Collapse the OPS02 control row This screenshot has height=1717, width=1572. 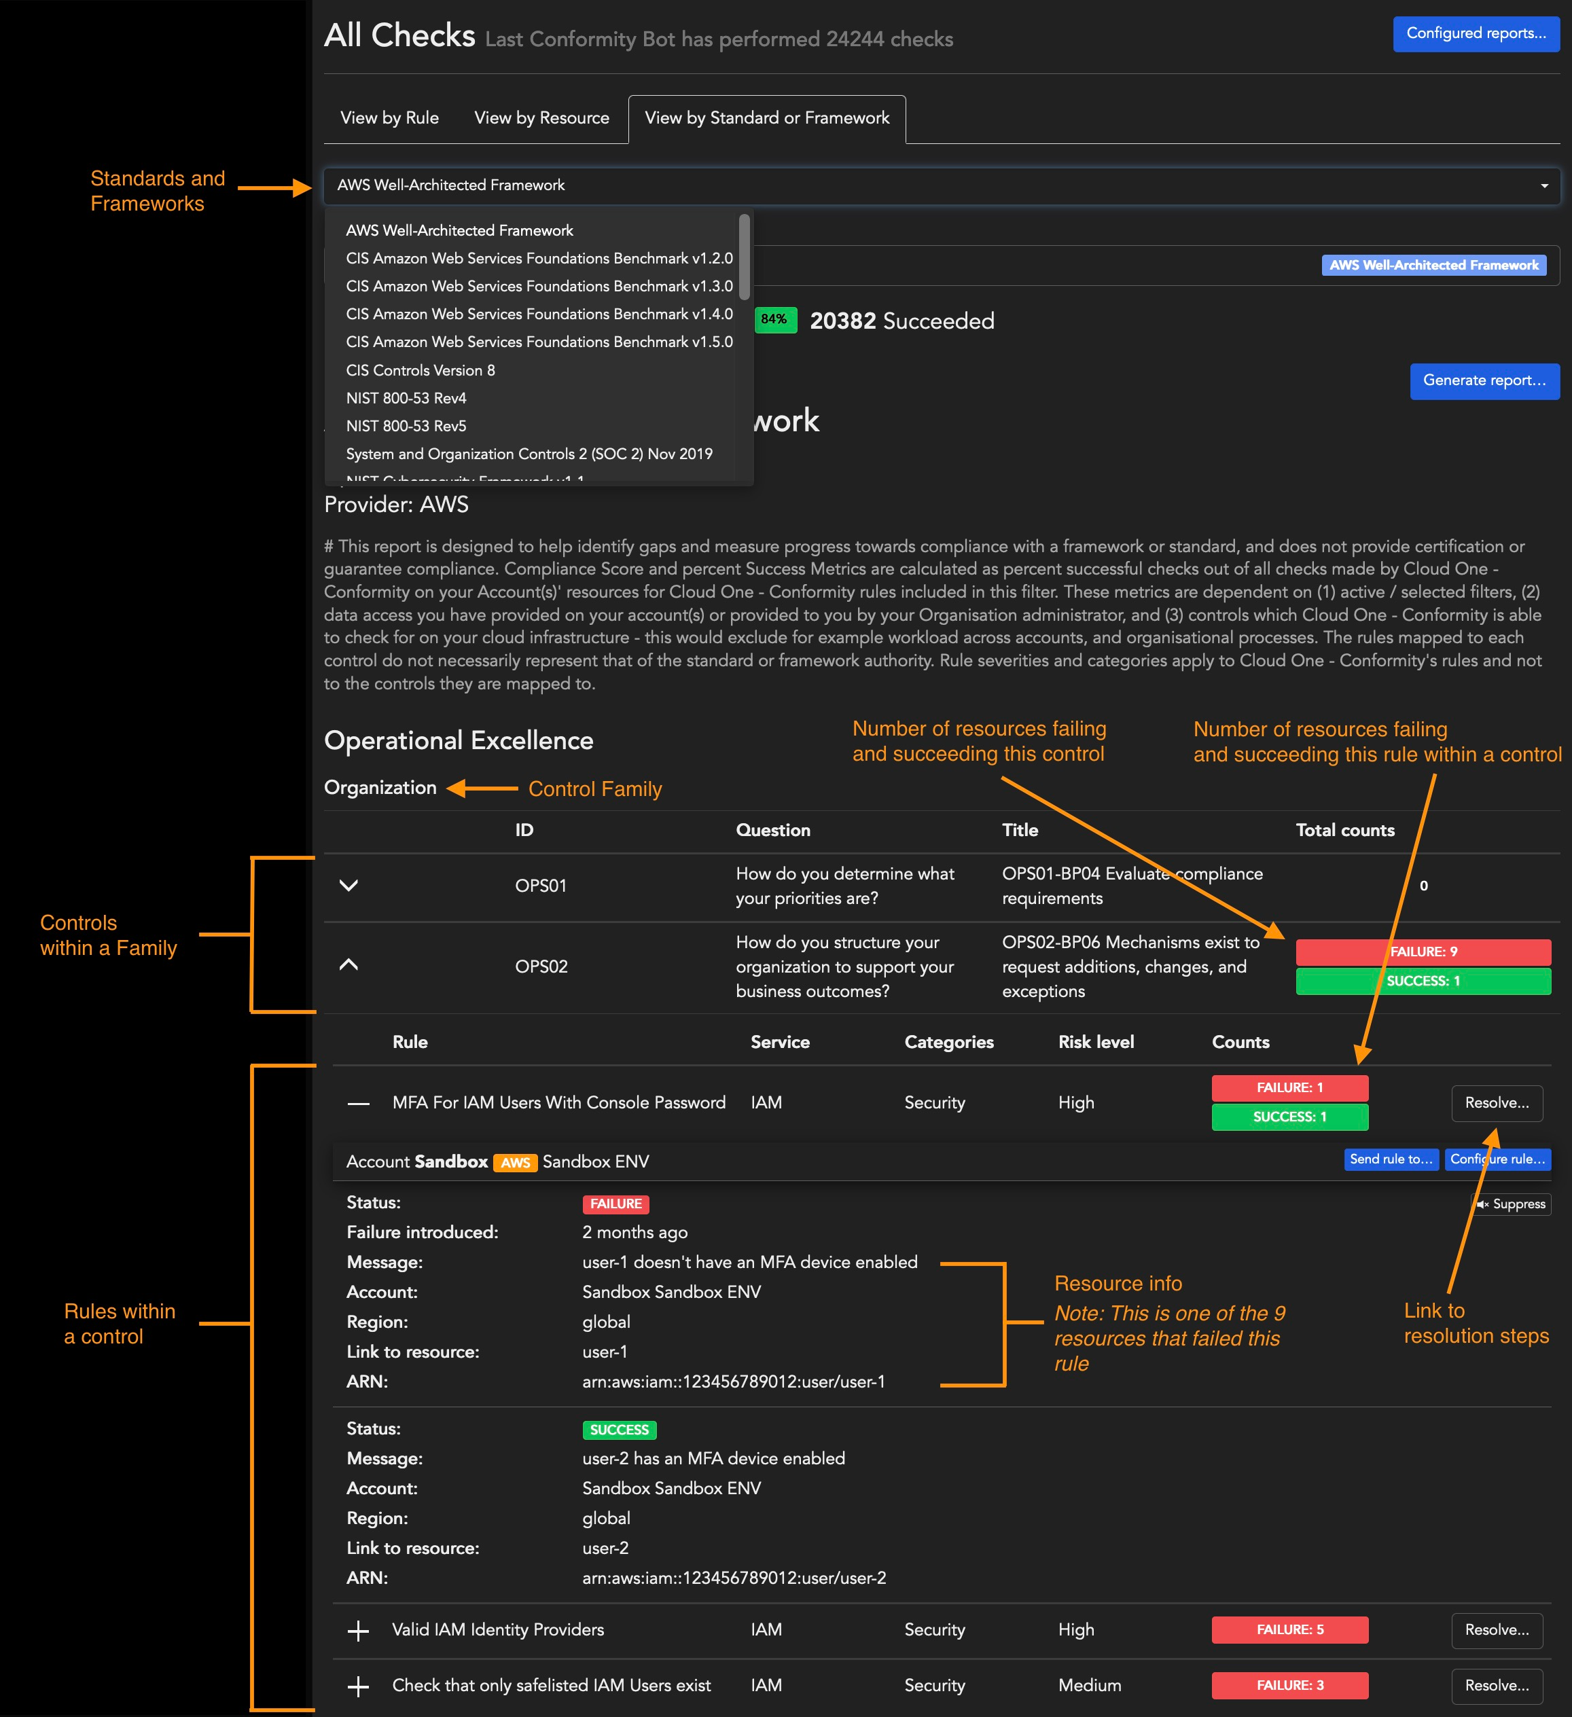click(349, 966)
